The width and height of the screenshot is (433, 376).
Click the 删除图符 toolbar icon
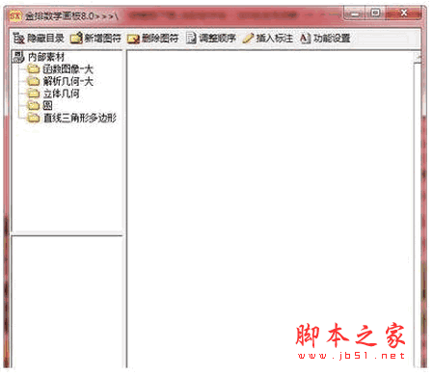(133, 39)
